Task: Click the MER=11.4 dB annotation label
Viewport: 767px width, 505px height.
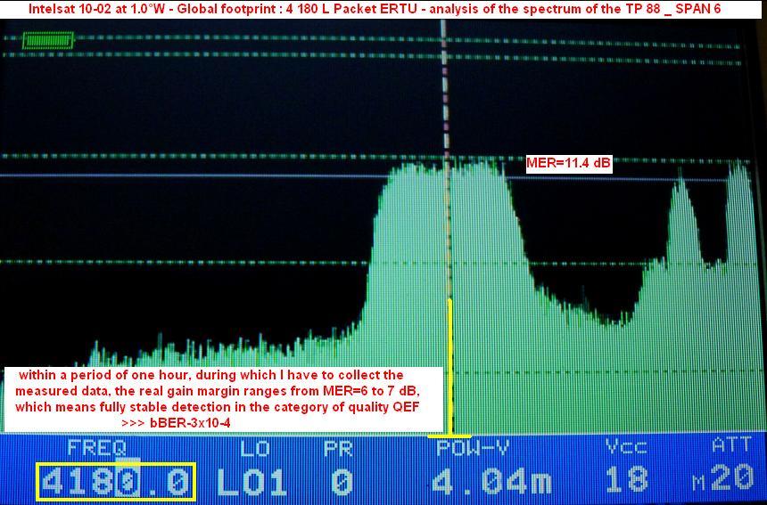Action: [x=568, y=164]
